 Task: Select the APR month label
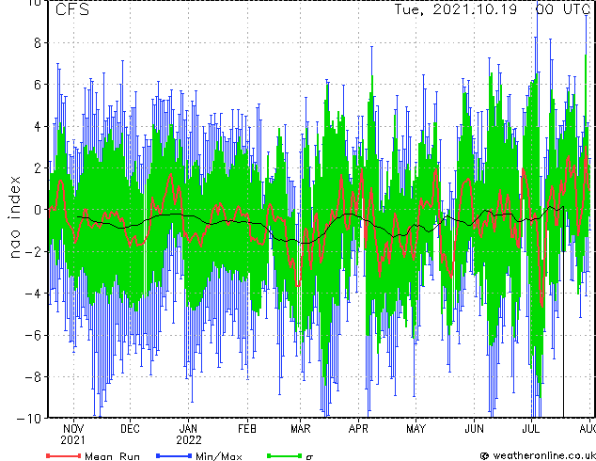[x=358, y=427]
